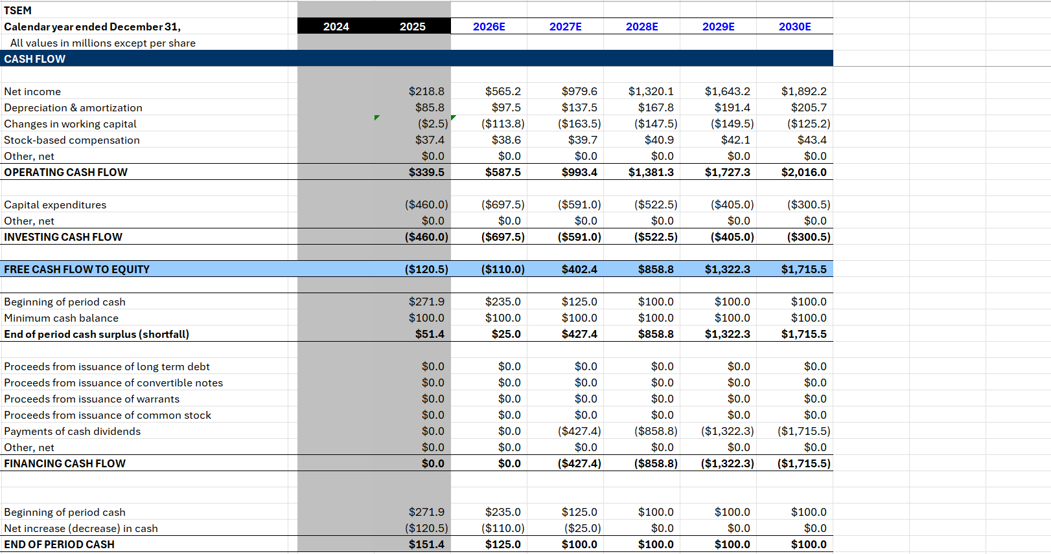Select the 2029E column header

[x=718, y=27]
